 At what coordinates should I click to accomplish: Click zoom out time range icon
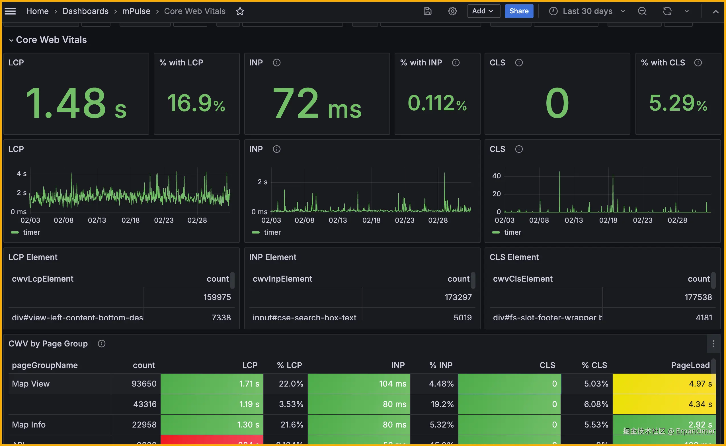click(642, 11)
